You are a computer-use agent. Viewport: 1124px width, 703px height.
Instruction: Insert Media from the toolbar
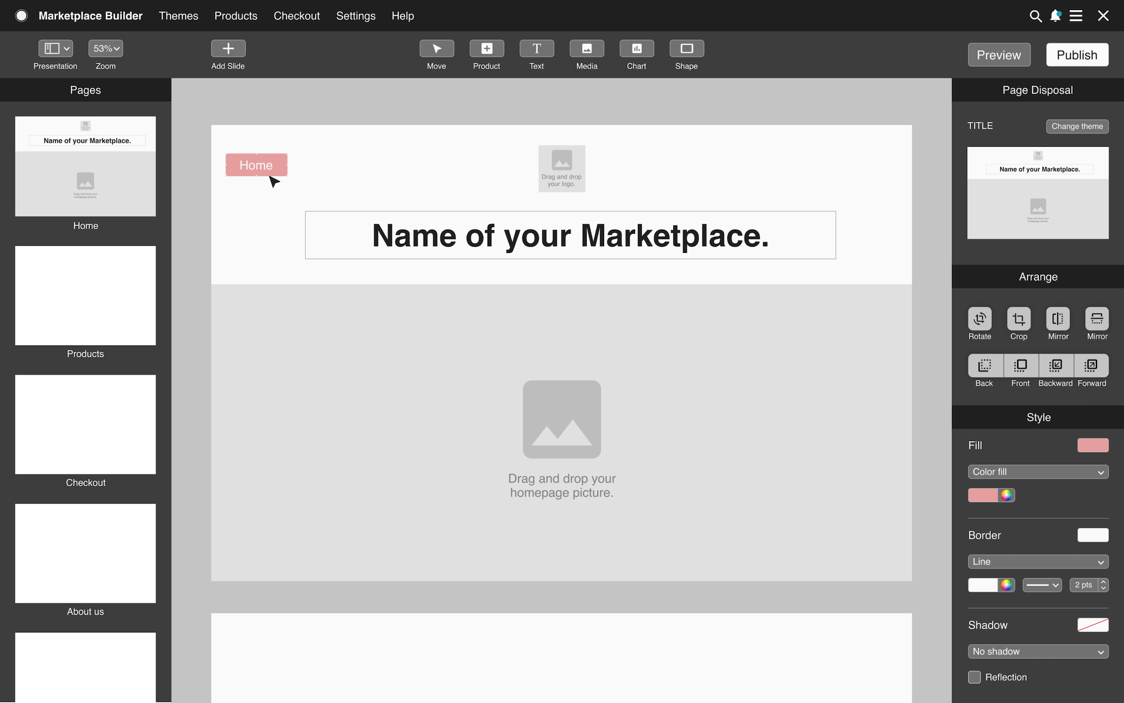click(x=586, y=49)
